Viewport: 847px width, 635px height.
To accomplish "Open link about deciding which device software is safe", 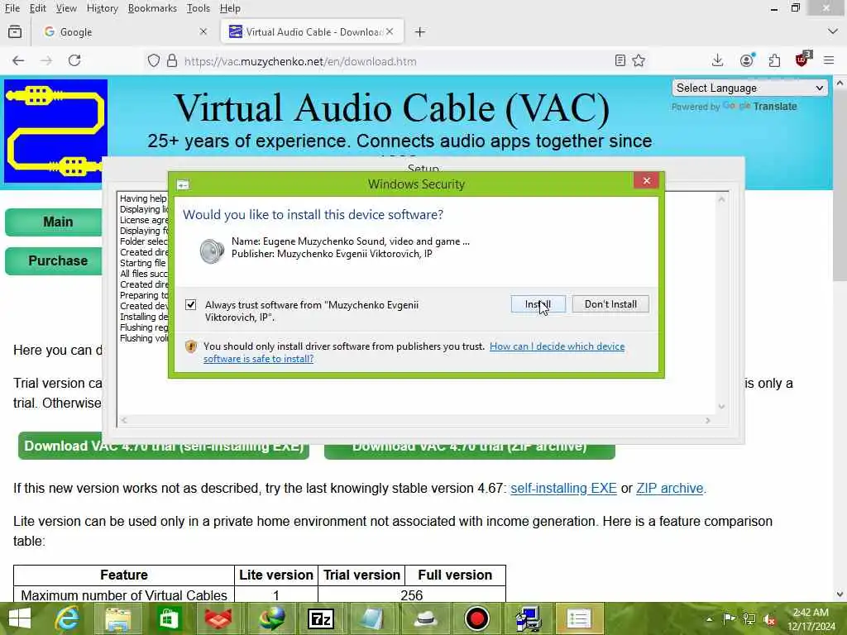I will [414, 352].
